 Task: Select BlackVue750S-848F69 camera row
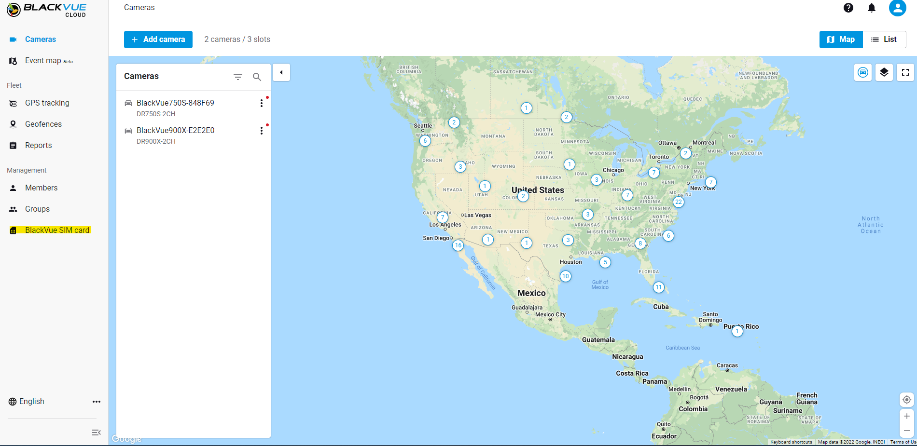pos(193,108)
